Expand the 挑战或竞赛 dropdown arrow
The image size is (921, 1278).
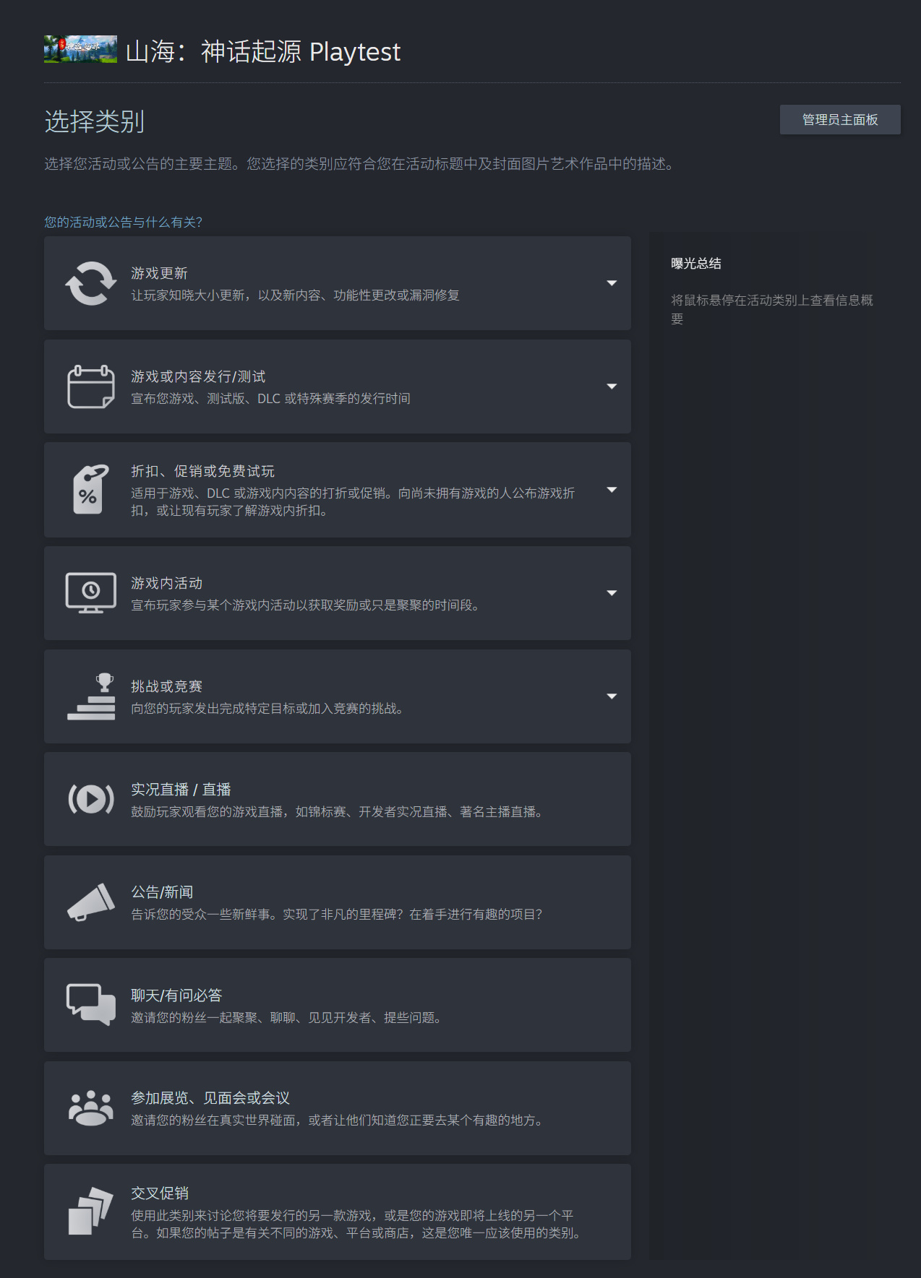tap(612, 696)
